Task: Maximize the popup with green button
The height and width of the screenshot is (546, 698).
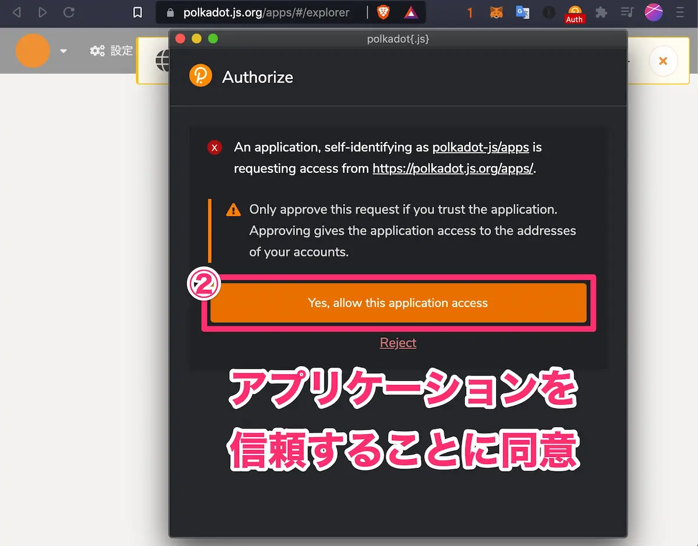Action: click(x=213, y=38)
